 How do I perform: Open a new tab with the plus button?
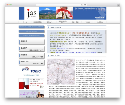[118, 5]
